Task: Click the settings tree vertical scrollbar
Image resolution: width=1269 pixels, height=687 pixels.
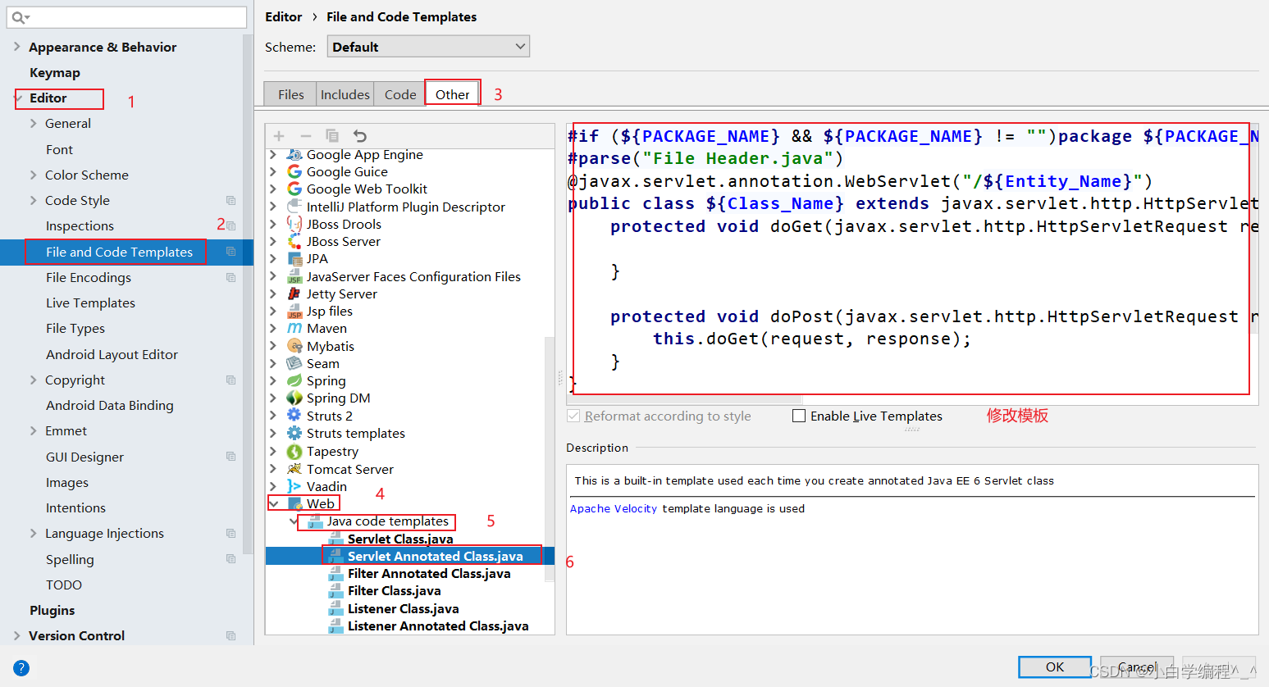Action: coord(248,295)
